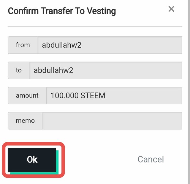Click the to field showing abdullahw2
190x184 pixels.
click(x=106, y=70)
